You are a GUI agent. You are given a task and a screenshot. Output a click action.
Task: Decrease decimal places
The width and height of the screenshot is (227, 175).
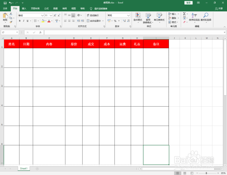pos(128,21)
